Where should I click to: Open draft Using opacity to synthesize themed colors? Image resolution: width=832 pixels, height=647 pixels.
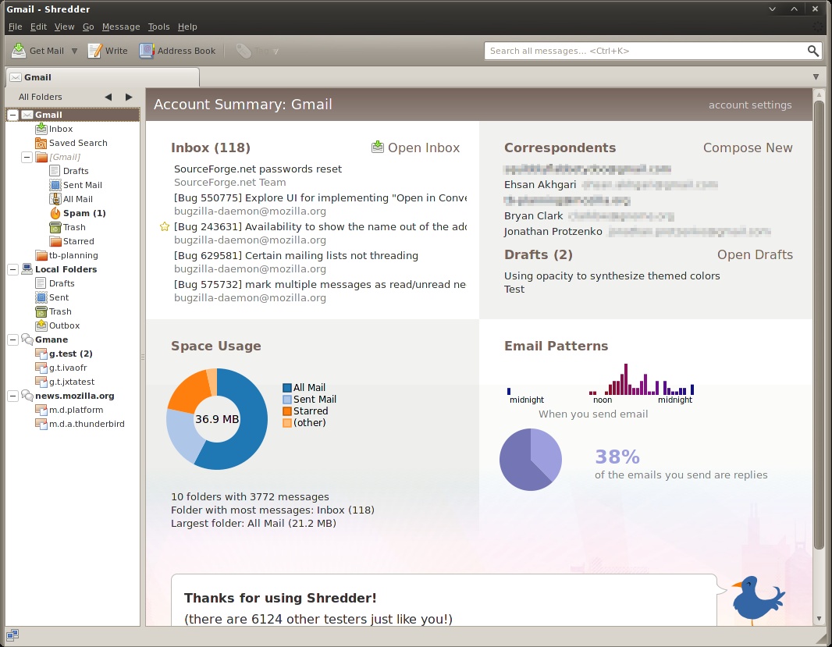pos(612,276)
